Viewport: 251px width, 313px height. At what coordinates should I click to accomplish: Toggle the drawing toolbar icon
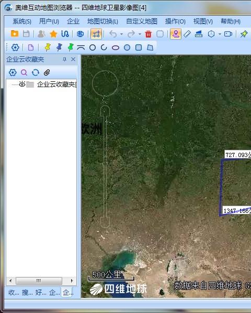(x=96, y=34)
